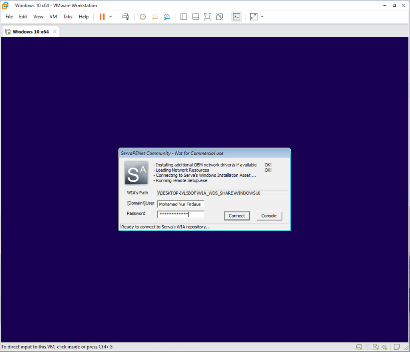Toggle the library sidebar panel icon

[x=184, y=17]
